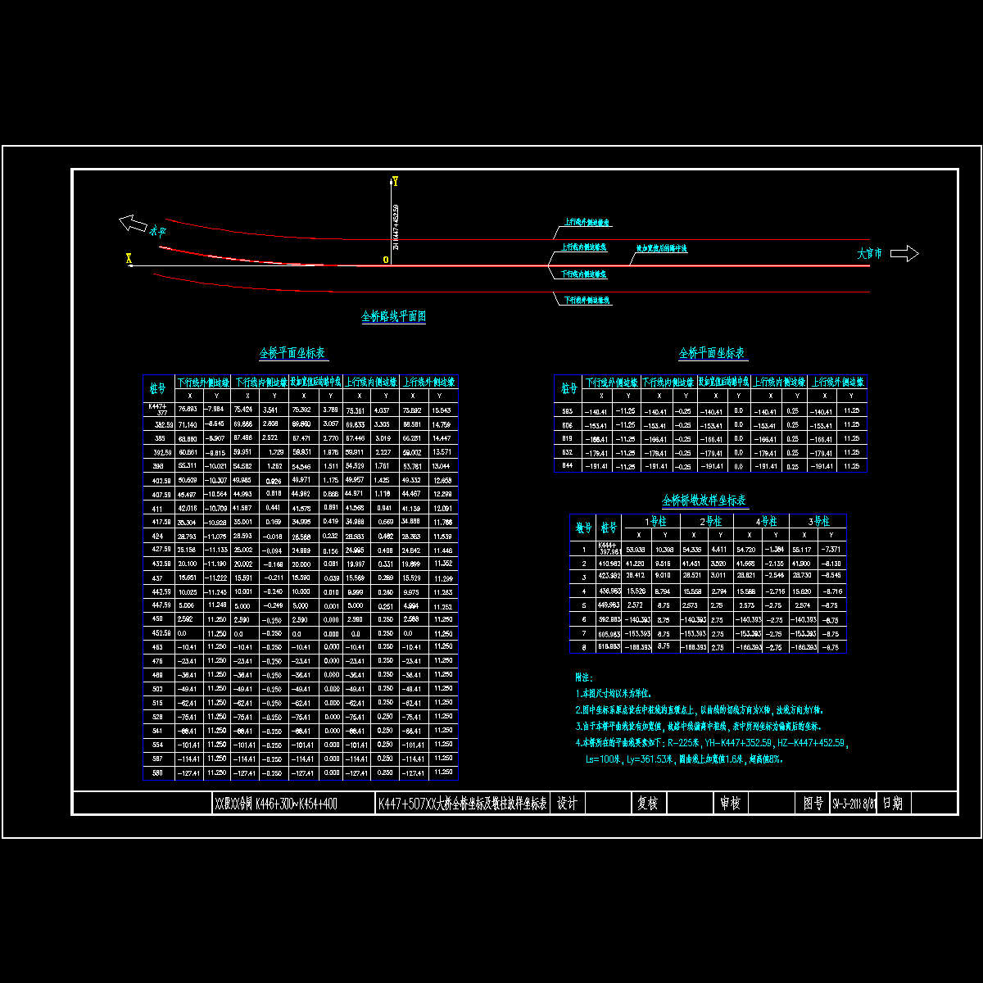Select the yellow Y axis label

point(396,180)
